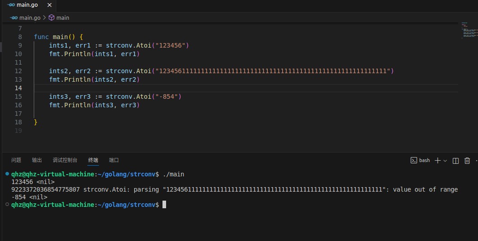Switch to the 输出 panel tab
478x241 pixels.
[37, 160]
